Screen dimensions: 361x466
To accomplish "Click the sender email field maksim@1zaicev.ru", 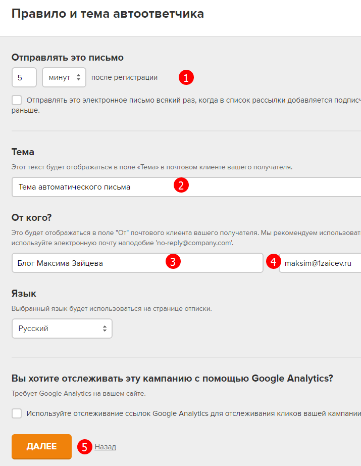I will (x=320, y=263).
